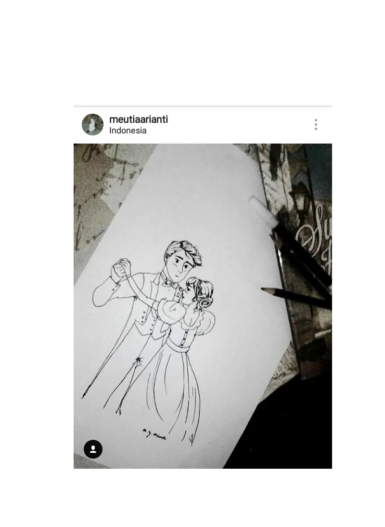Image resolution: width=385 pixels, height=527 pixels.
Task: Click the artist signature on the drawing
Action: click(154, 434)
